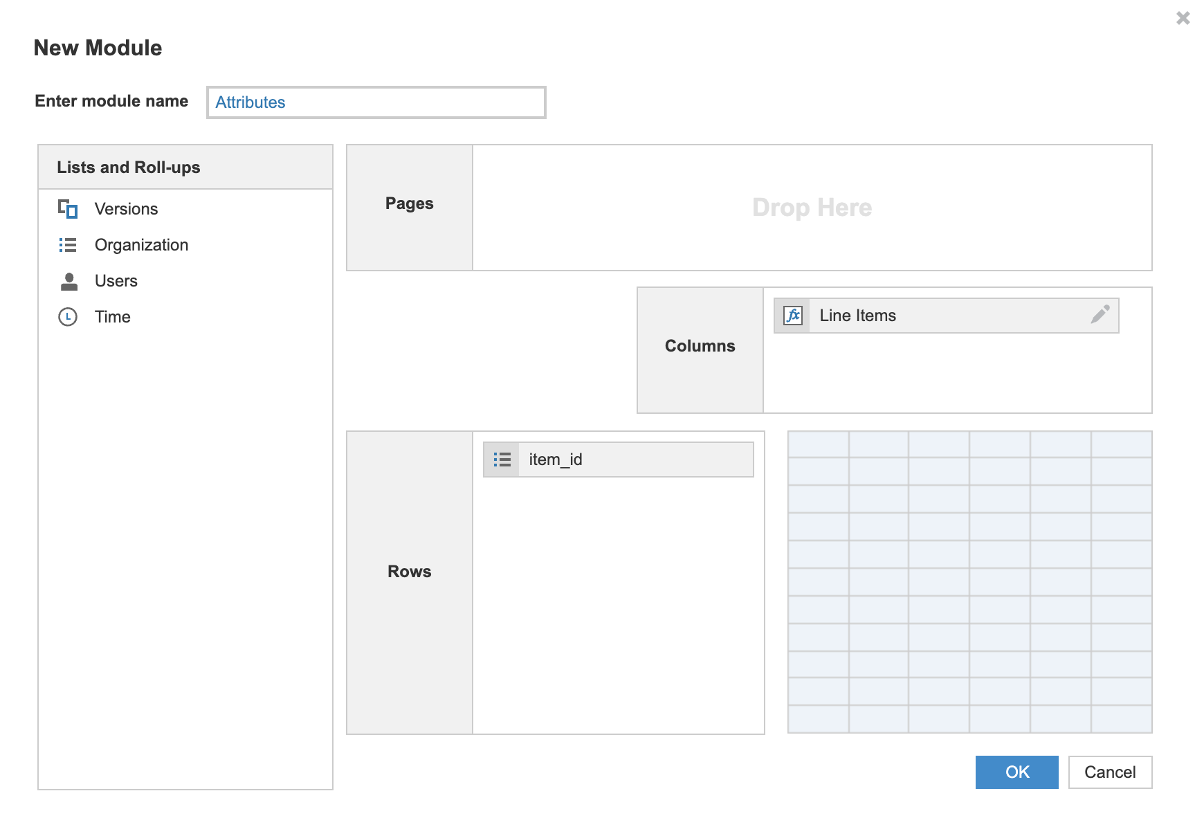Select Versions in the Lists and Roll-ups panel
Screen dimensions: 1204x818
125,208
